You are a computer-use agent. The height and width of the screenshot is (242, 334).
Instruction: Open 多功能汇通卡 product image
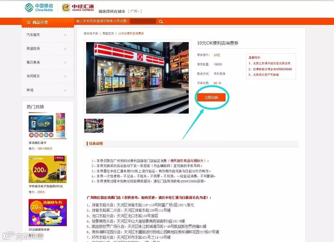coord(47,126)
